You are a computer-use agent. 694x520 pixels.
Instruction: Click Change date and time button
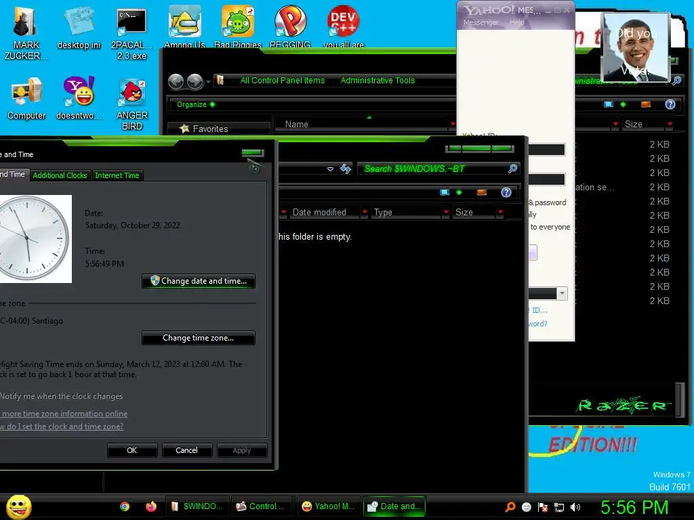199,281
